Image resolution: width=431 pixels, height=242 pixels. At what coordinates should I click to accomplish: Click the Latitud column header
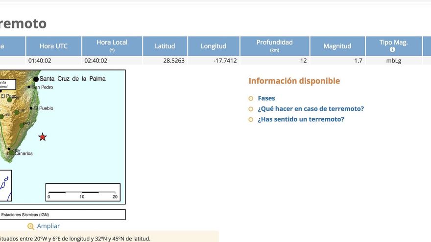[x=165, y=46]
